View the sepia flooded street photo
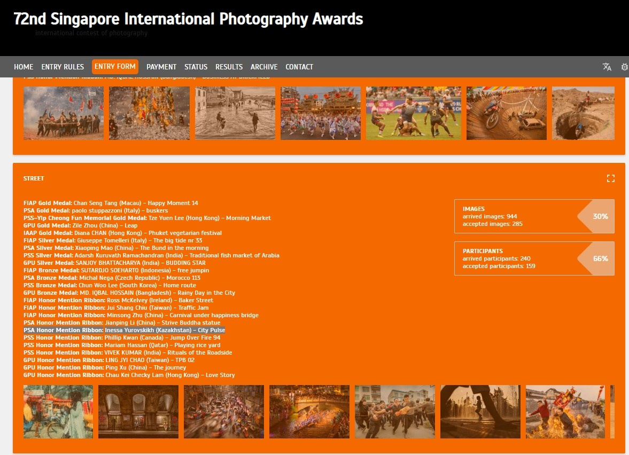This screenshot has height=455, width=629. (235, 113)
